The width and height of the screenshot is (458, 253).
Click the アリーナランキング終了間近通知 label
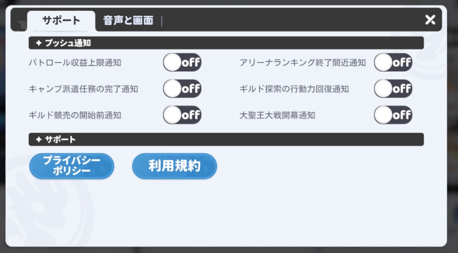point(303,63)
